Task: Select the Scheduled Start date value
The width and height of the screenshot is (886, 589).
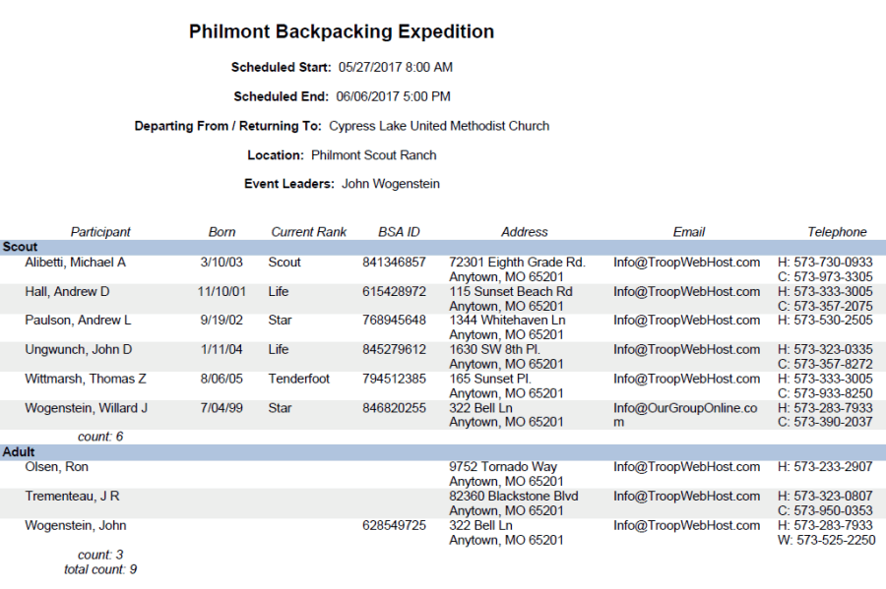Action: (396, 67)
